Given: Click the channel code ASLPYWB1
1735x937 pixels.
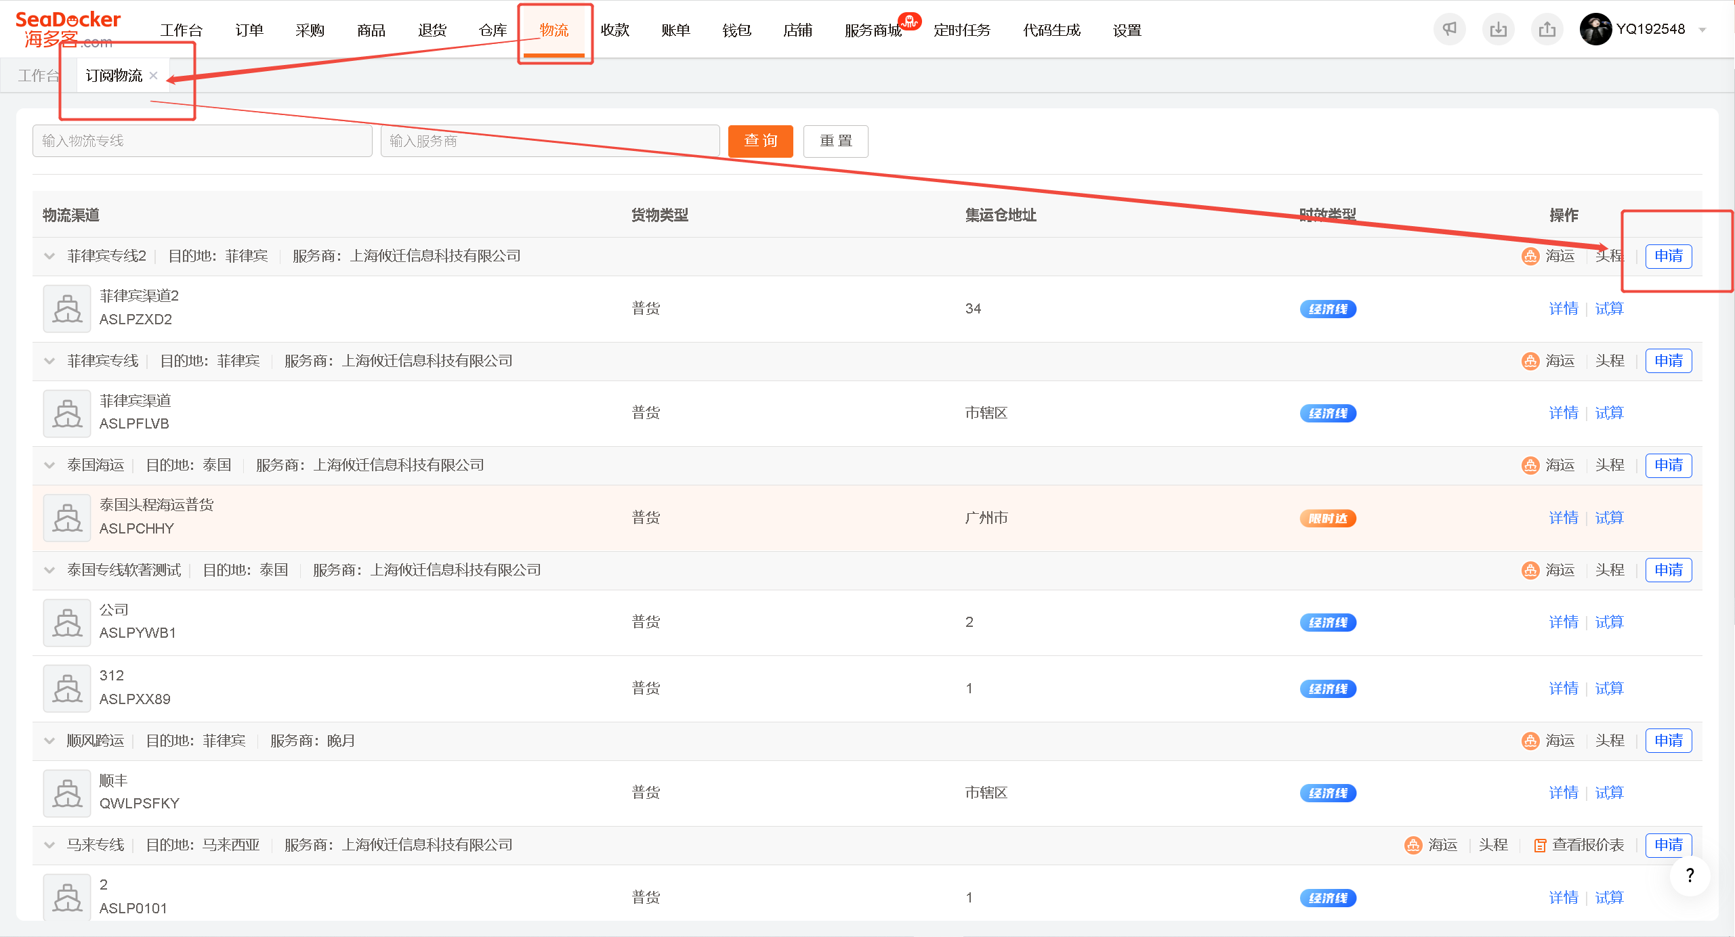Looking at the screenshot, I should [x=138, y=633].
